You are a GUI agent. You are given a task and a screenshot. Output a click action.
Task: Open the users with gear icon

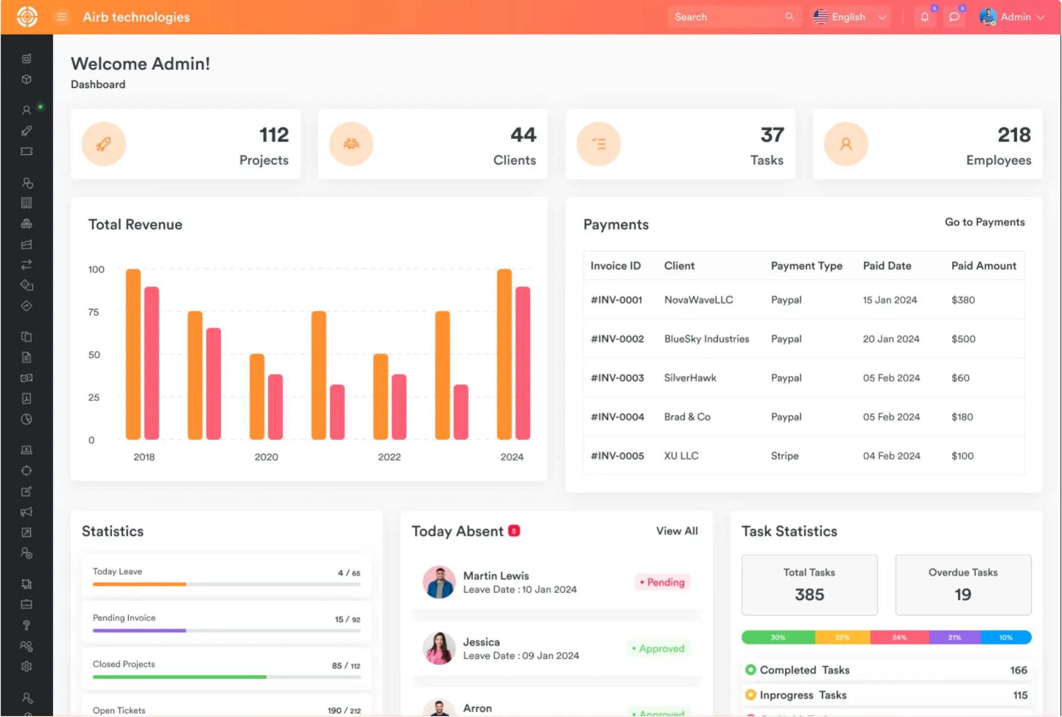coord(26,646)
